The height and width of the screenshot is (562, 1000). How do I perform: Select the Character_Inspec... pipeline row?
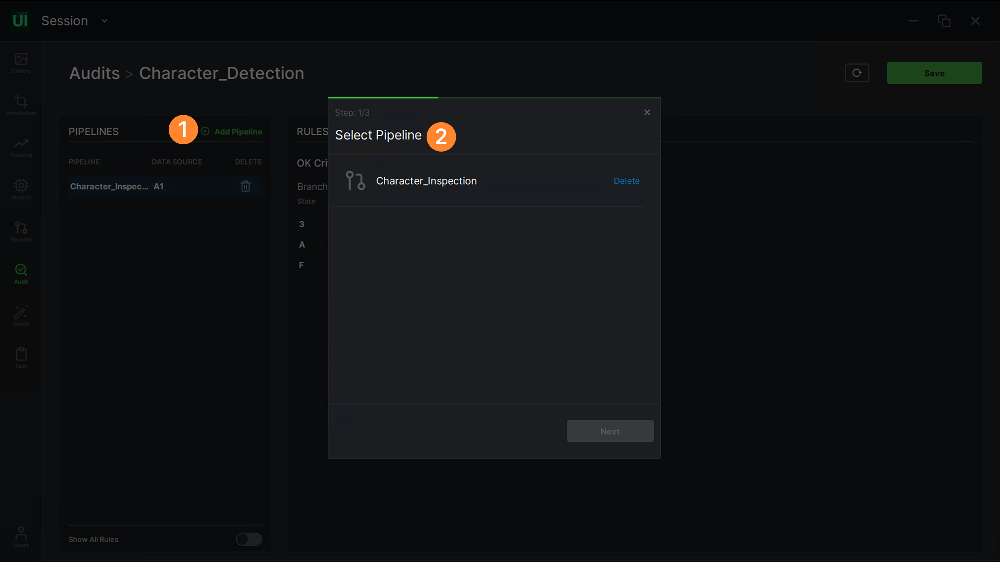pos(165,187)
